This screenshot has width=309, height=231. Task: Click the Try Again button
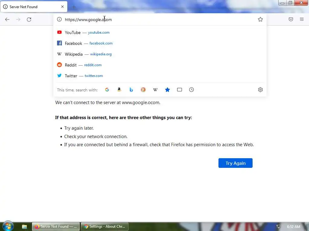point(235,163)
